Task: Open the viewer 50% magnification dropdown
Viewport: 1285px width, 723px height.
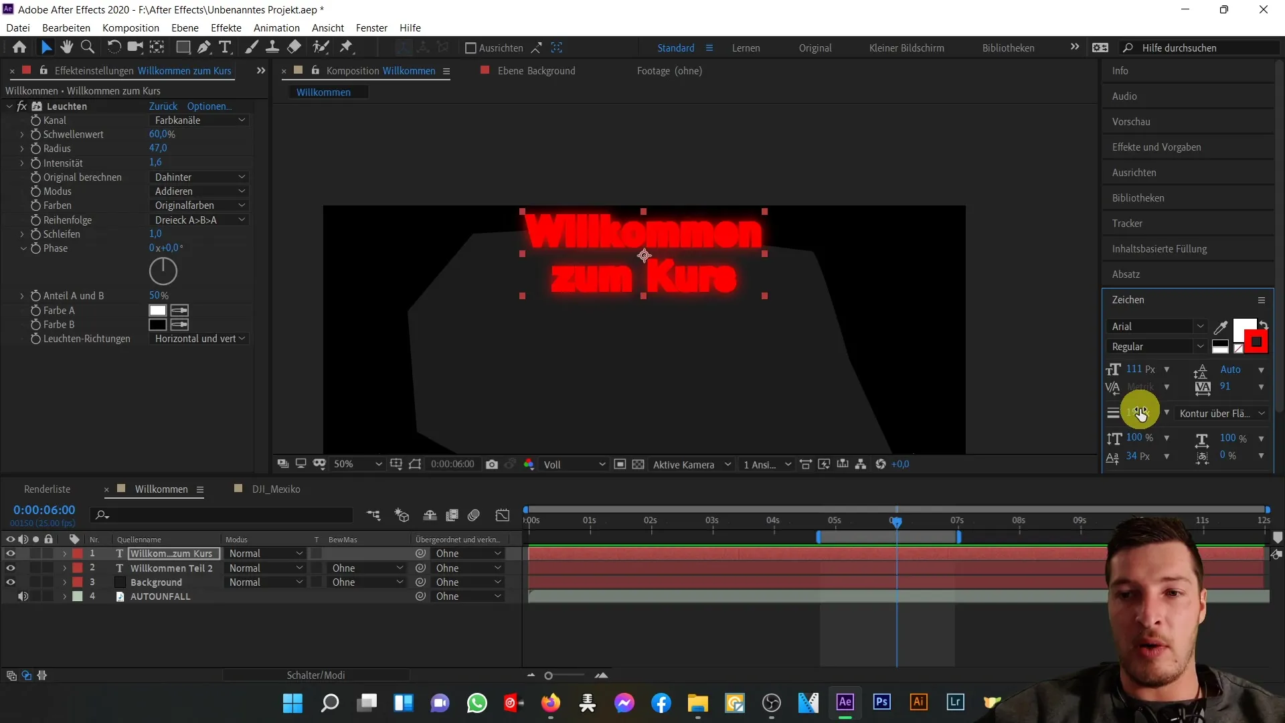Action: coord(358,464)
